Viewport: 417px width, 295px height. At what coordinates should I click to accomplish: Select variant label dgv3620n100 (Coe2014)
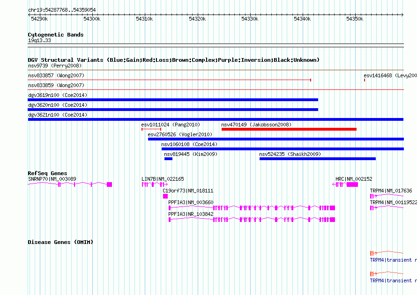click(58, 105)
